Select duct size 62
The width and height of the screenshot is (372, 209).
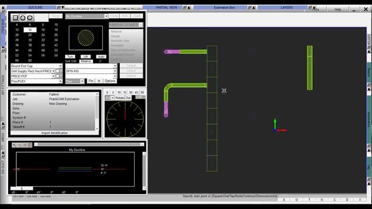click(x=30, y=60)
